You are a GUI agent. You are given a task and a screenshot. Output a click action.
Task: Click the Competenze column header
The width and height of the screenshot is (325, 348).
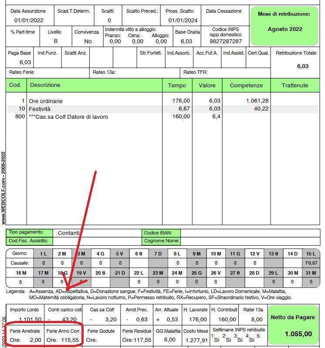coord(246,85)
